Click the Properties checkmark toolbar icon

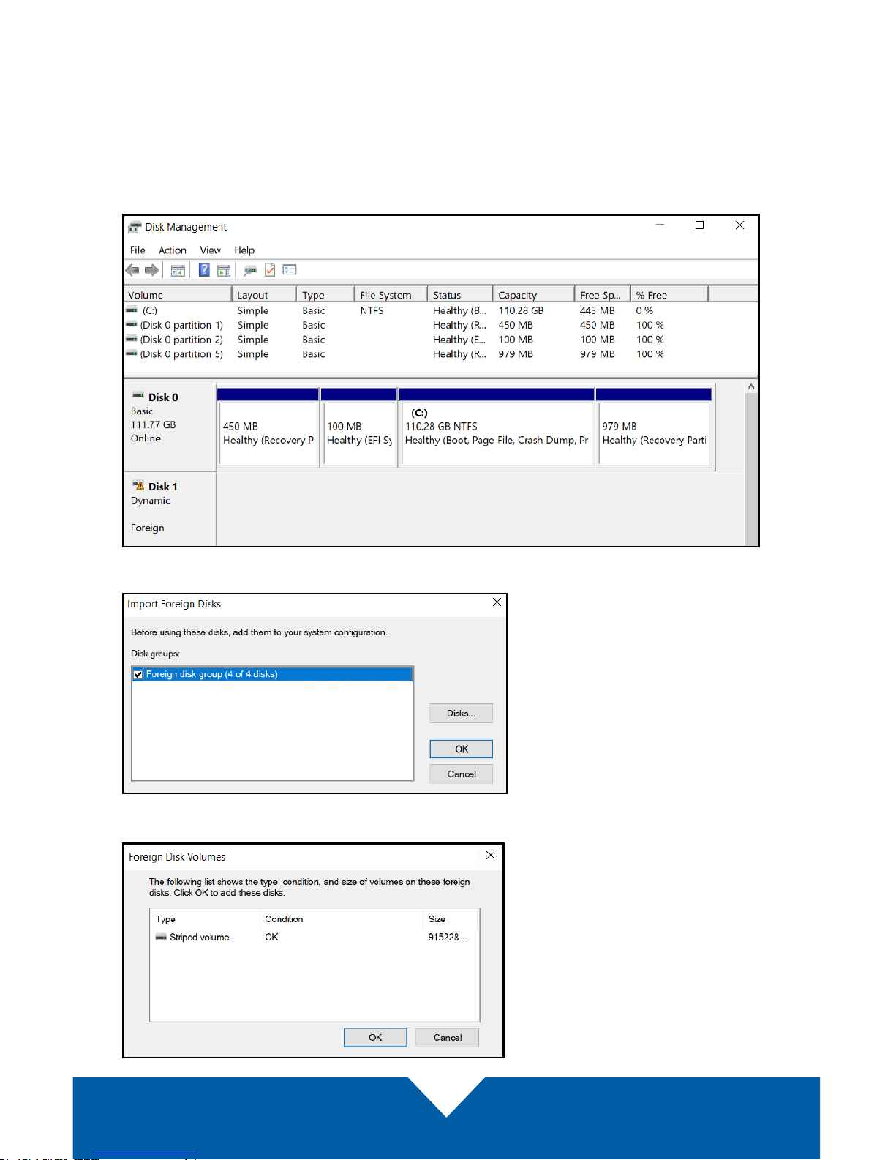click(270, 270)
